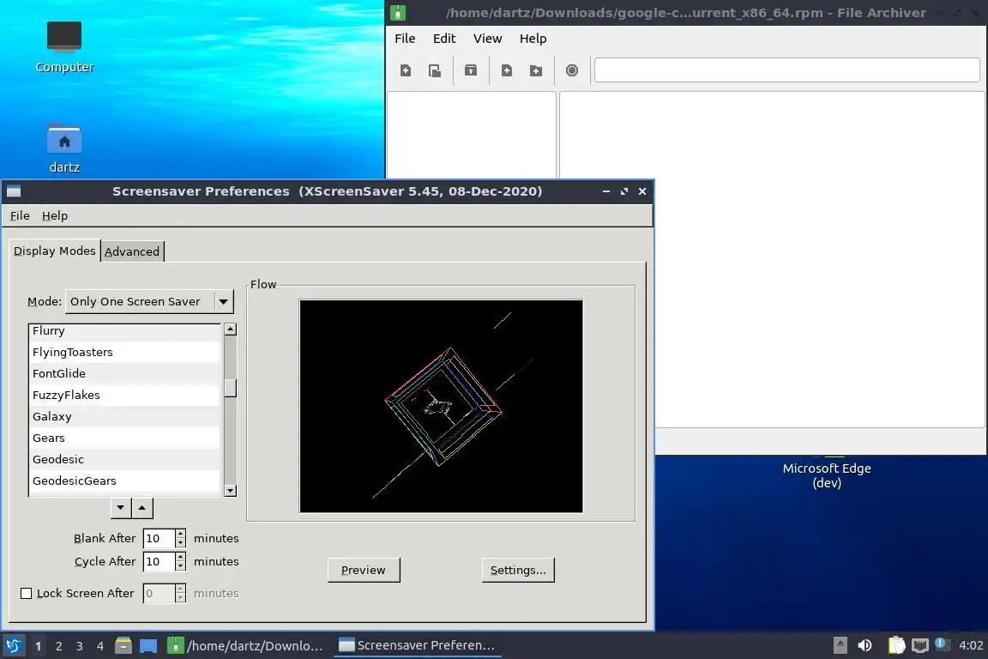Decrease Blank After minutes with down stepper

180,542
